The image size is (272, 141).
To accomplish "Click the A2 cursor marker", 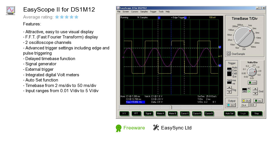I will (220, 66).
